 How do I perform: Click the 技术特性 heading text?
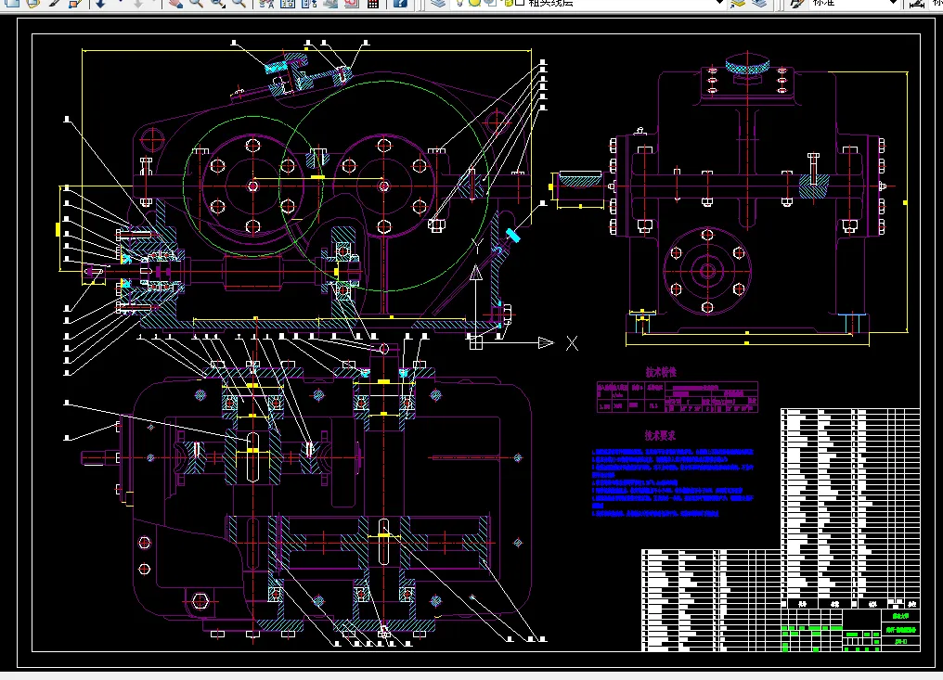[661, 372]
